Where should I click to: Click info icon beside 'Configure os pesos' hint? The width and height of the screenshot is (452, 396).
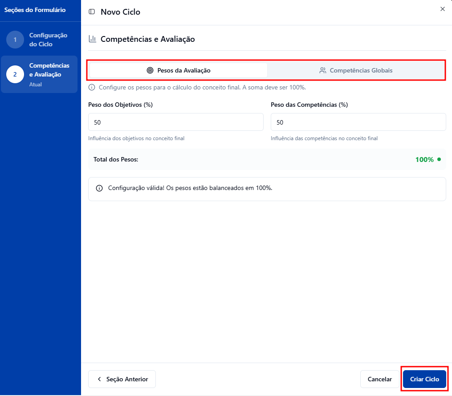click(x=92, y=87)
